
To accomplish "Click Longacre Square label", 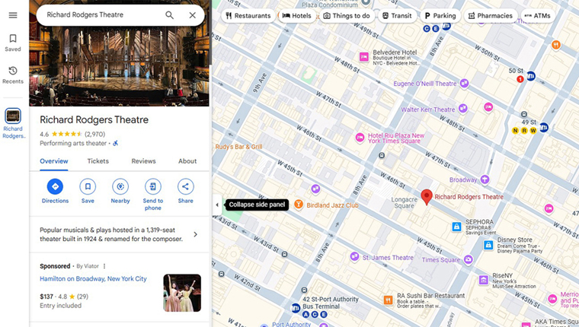I will tap(404, 203).
